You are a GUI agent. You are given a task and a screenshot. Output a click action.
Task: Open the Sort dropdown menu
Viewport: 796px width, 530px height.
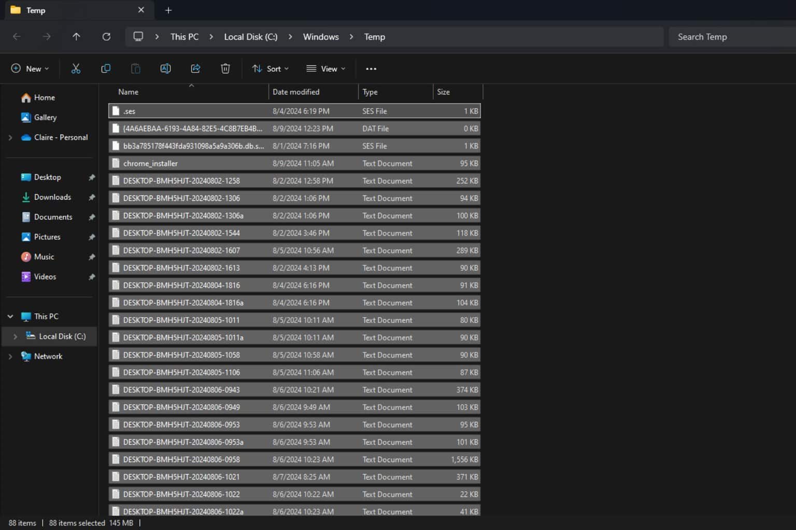pos(271,68)
